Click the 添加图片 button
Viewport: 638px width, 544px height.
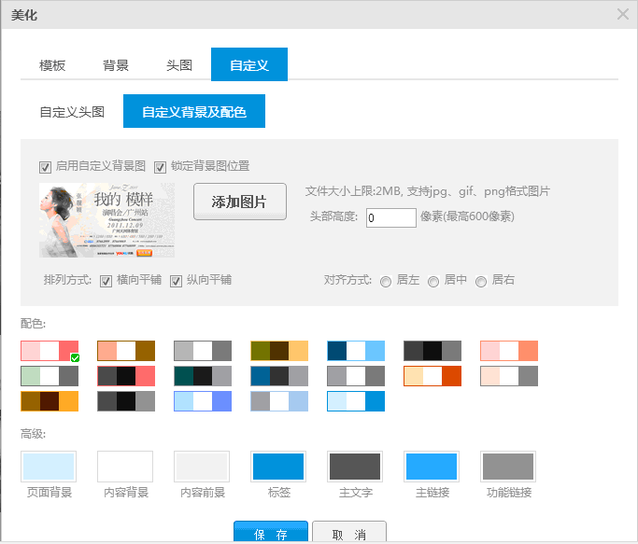click(239, 202)
